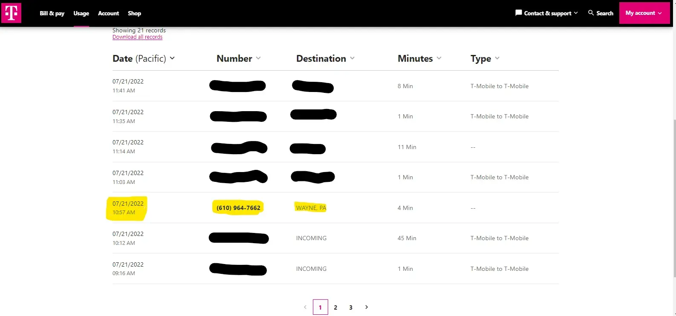Click the Contact & support chat icon

pyautogui.click(x=518, y=13)
